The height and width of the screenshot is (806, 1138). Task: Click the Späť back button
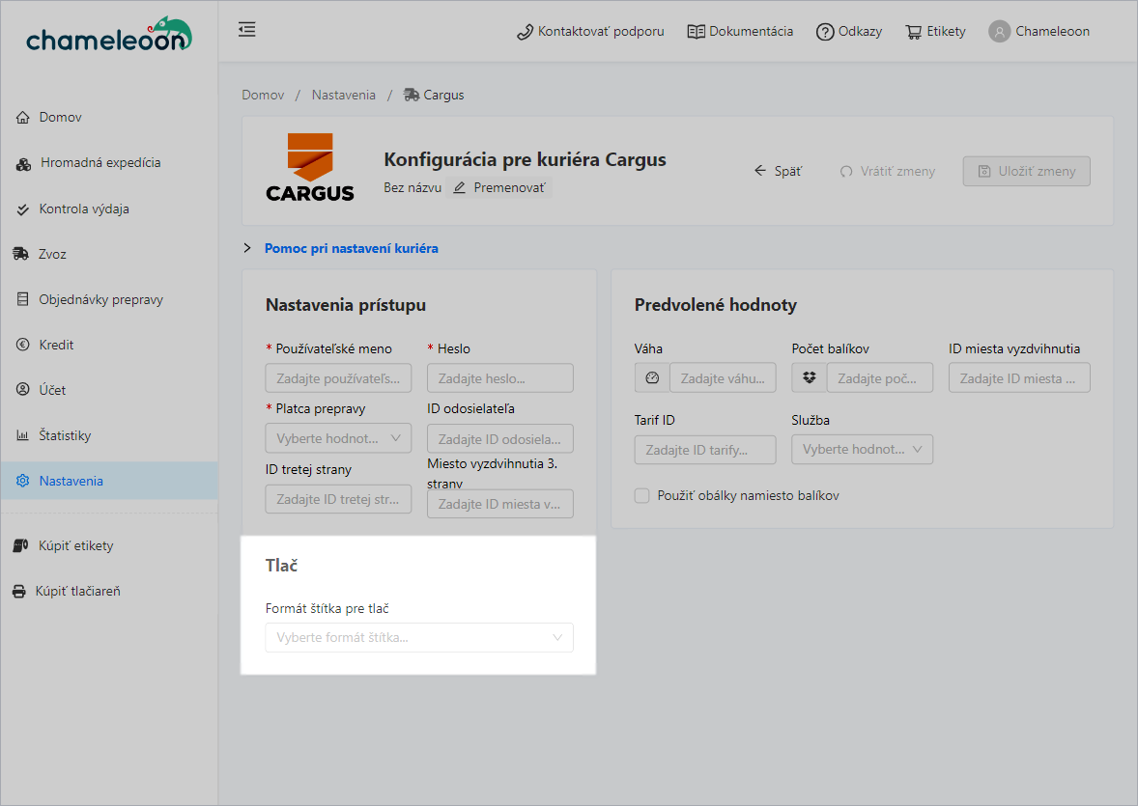(778, 171)
